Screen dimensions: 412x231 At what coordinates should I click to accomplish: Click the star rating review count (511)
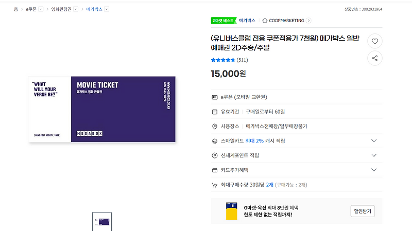(x=242, y=60)
